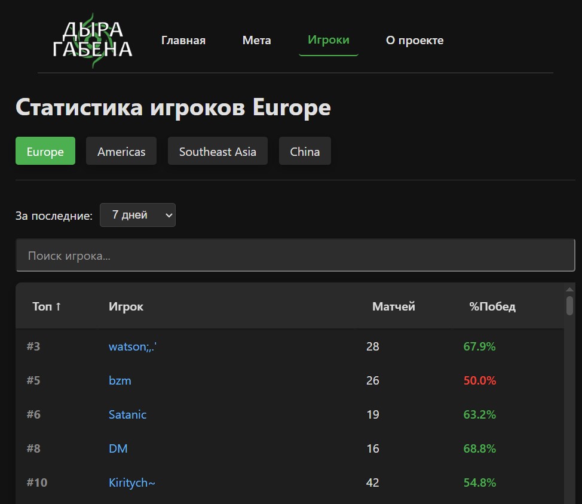Open the Мета menu item
Viewport: 582px width, 504px height.
click(256, 40)
